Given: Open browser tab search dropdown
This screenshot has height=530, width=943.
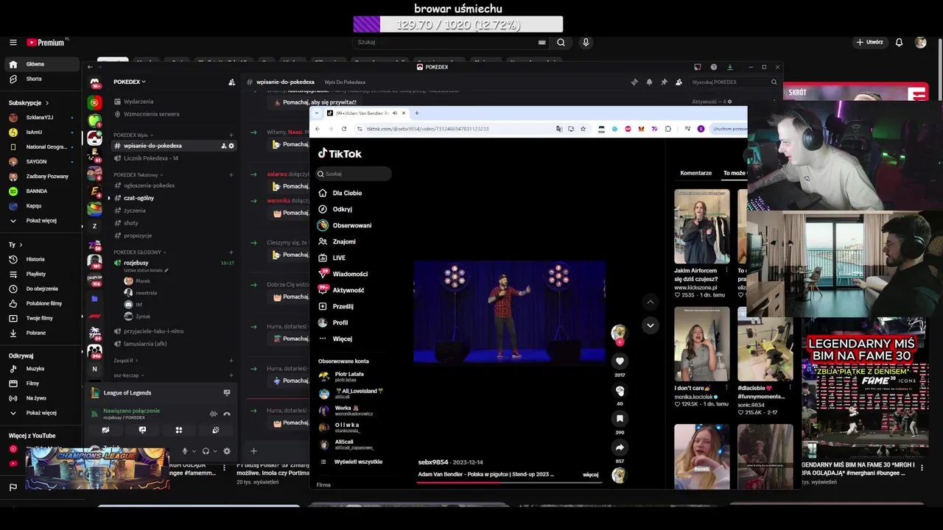Looking at the screenshot, I should 317,113.
